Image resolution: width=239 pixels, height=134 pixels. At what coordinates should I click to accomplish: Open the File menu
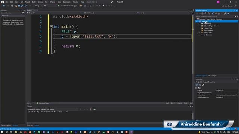point(7,2)
